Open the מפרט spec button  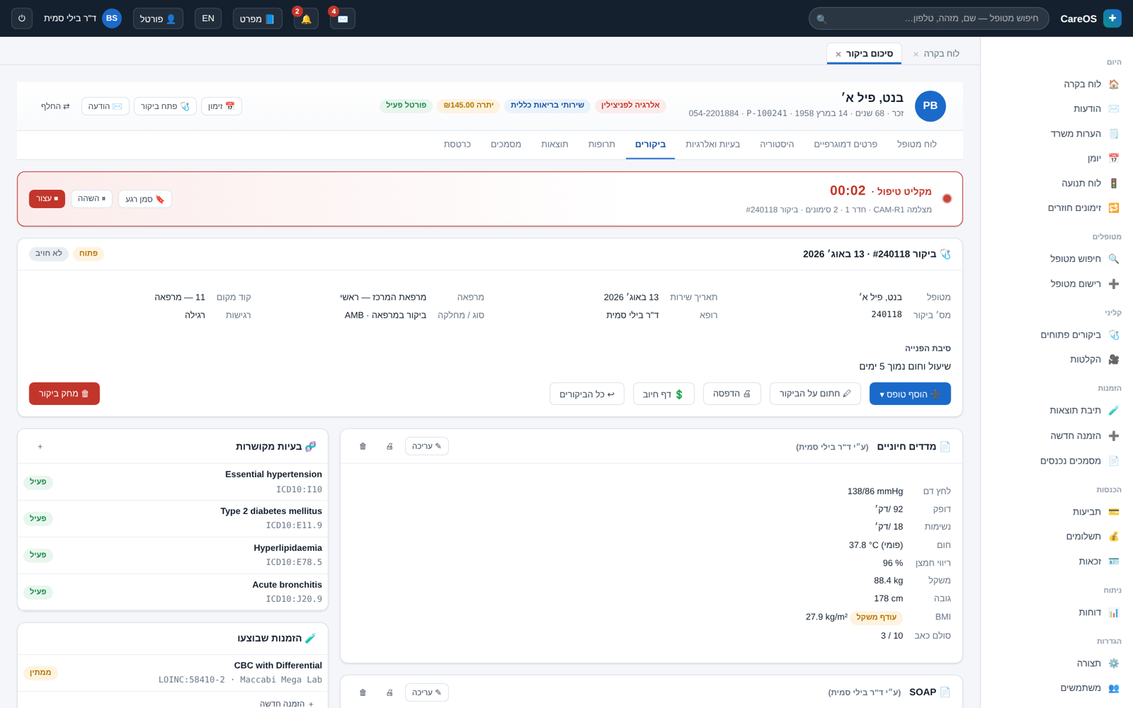[x=258, y=18]
